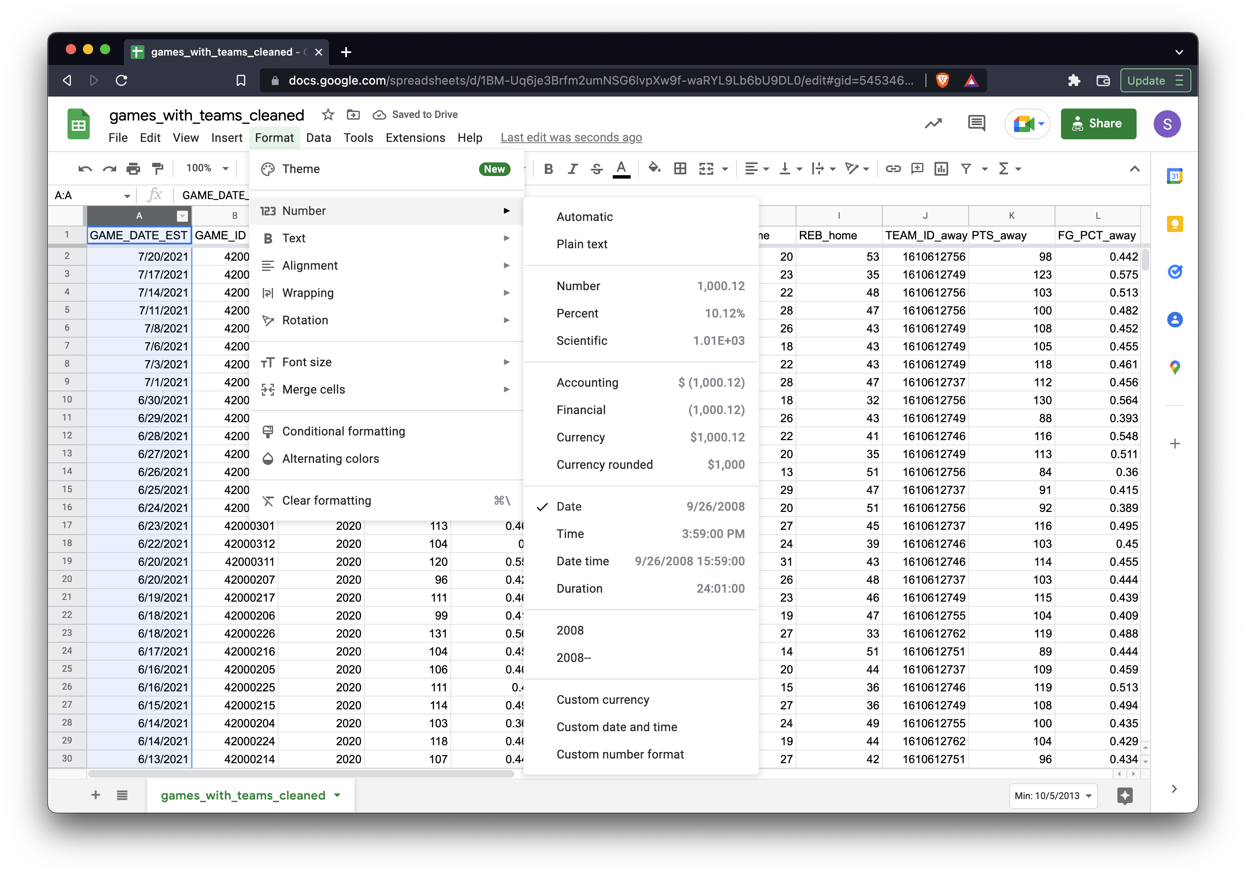
Task: Expand the Number submenu arrow
Action: pos(506,211)
